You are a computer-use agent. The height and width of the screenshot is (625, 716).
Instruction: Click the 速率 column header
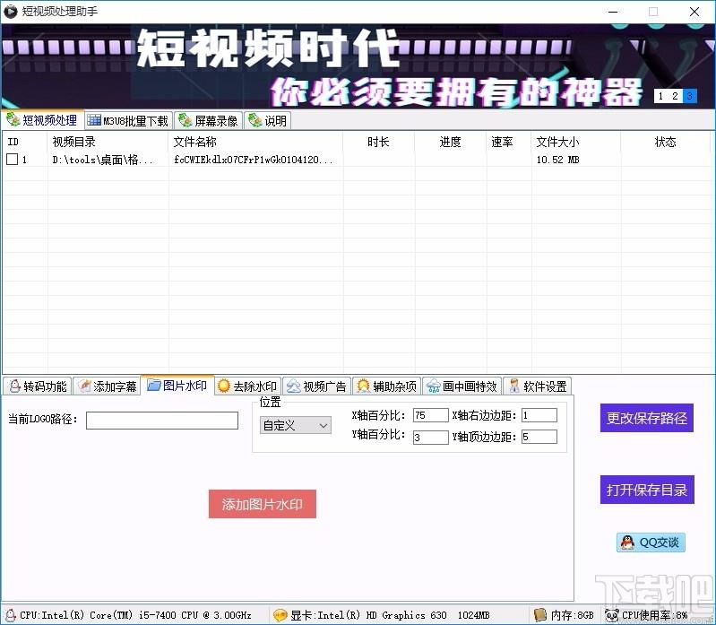[x=509, y=142]
